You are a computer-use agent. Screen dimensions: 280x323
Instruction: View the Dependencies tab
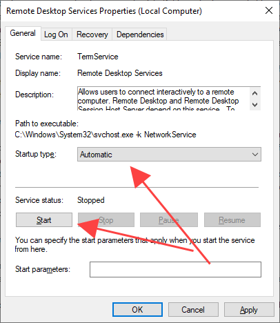140,35
